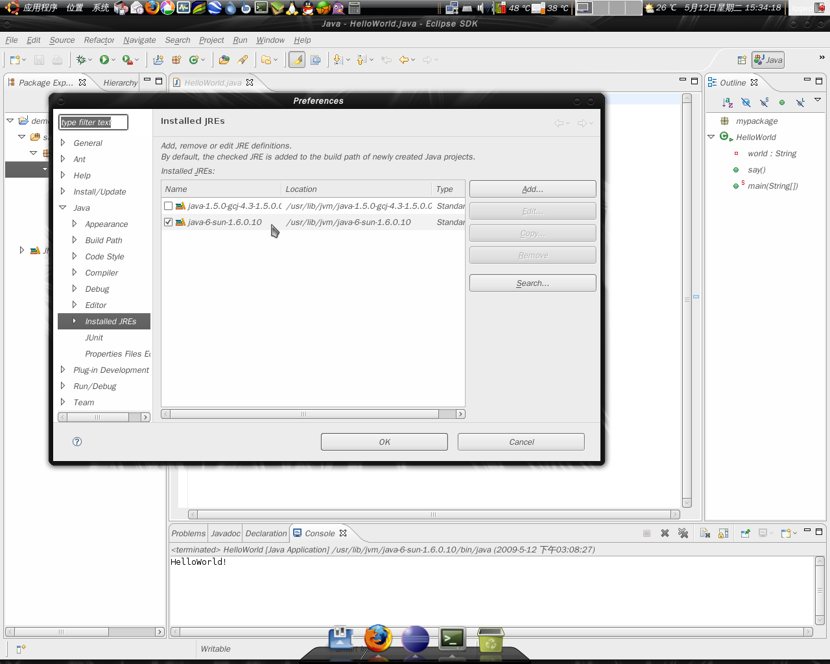The height and width of the screenshot is (664, 830).
Task: Click the New Java Class toolbar icon
Action: (193, 60)
